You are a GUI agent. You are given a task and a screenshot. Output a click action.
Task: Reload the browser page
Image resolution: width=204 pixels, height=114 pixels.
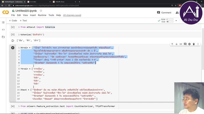tap(9, 5)
